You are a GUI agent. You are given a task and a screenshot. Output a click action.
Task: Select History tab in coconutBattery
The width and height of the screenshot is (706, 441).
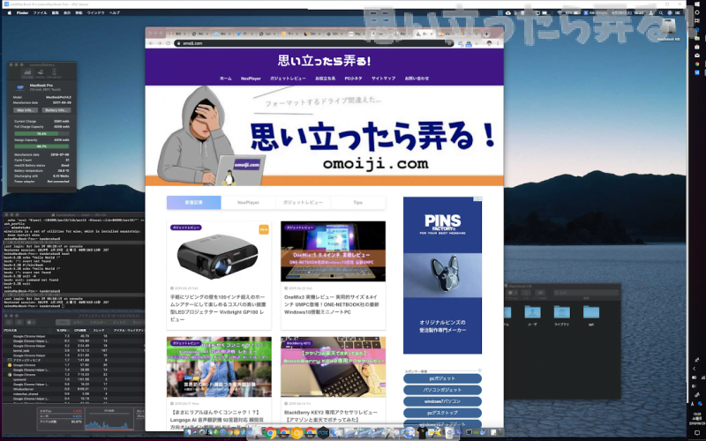pyautogui.click(x=40, y=74)
